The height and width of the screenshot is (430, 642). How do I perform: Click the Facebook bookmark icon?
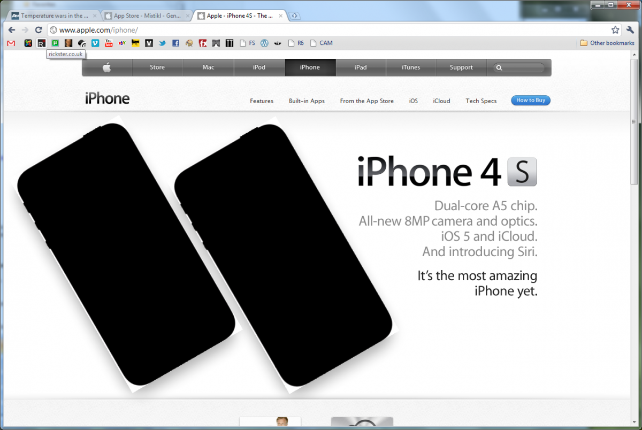[175, 43]
